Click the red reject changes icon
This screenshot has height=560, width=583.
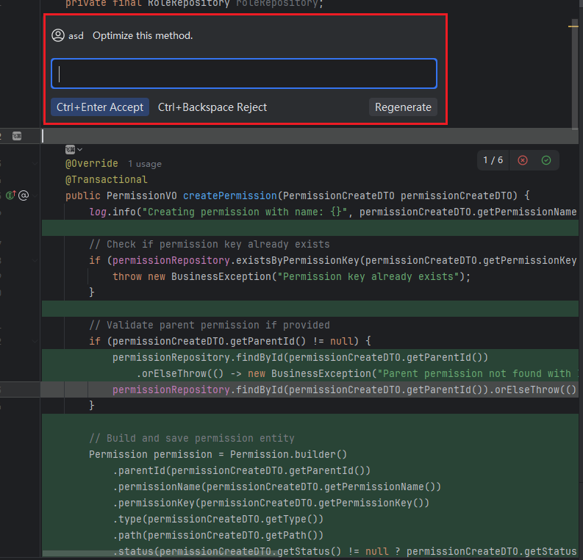click(523, 160)
